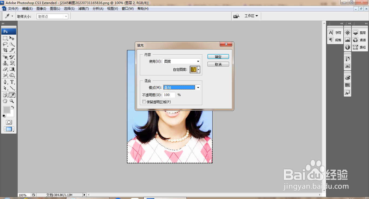The image size is (369, 199).
Task: Select the Eraser tool
Action: tap(5, 69)
